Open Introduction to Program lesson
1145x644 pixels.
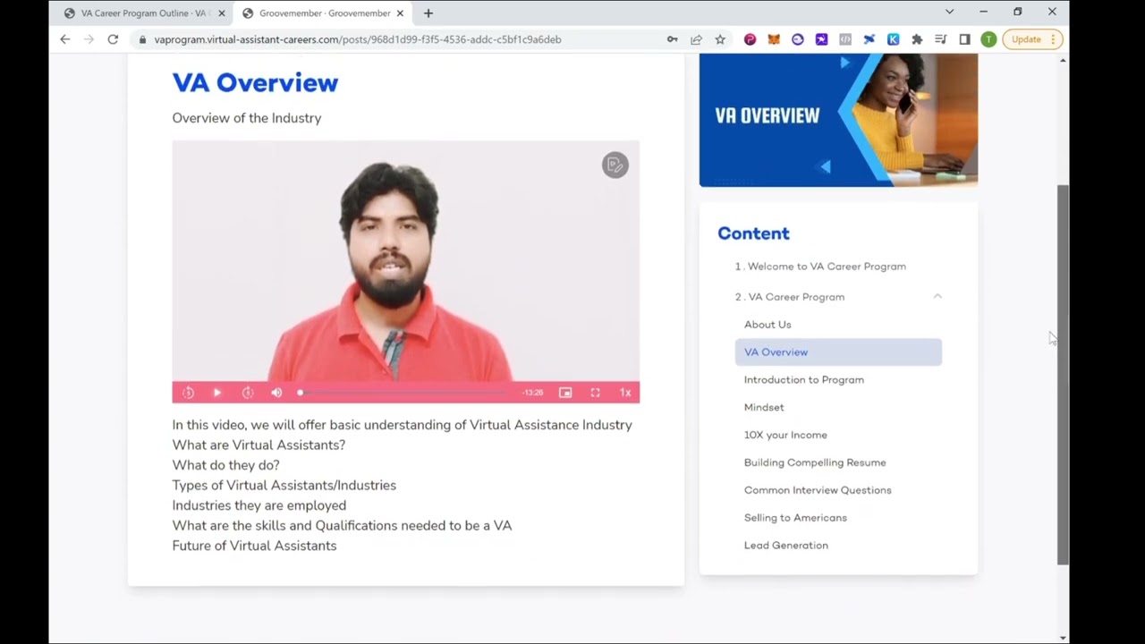click(804, 380)
